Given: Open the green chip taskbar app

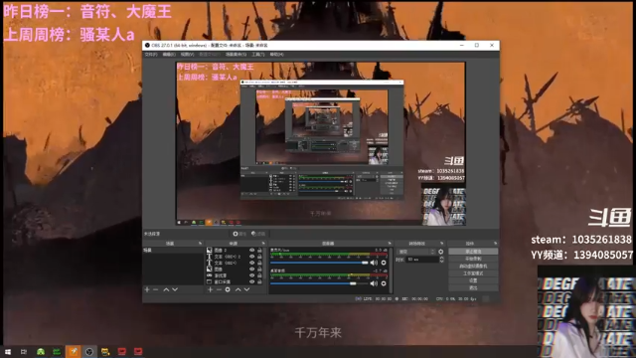Looking at the screenshot, I should [57, 351].
